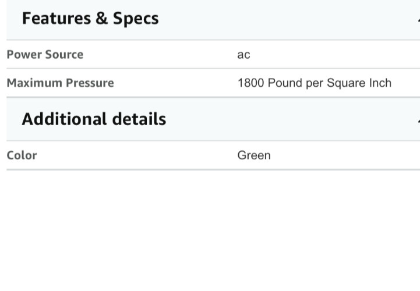The width and height of the screenshot is (420, 291).
Task: Collapse the Features & Specs section chevron
Action: point(419,20)
